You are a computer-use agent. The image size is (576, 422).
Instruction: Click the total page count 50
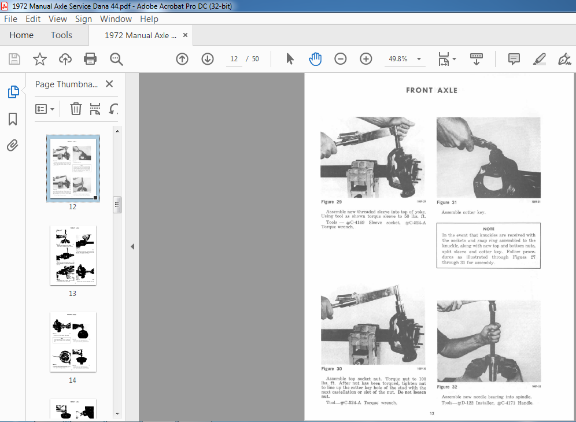(255, 59)
